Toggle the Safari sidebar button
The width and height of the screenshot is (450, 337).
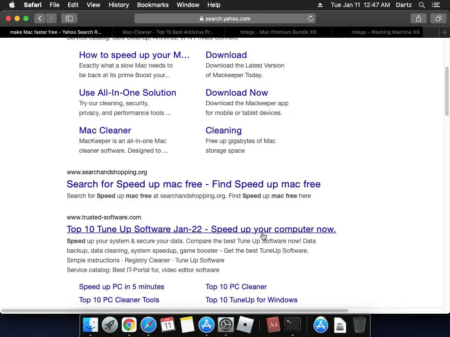[x=69, y=18]
